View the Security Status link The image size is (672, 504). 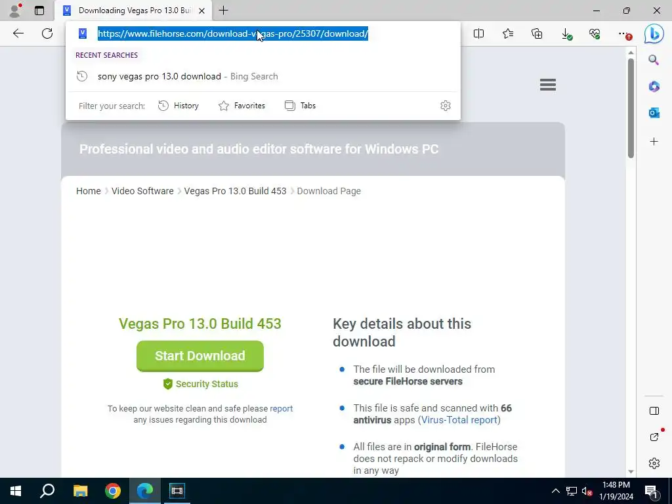tap(201, 384)
